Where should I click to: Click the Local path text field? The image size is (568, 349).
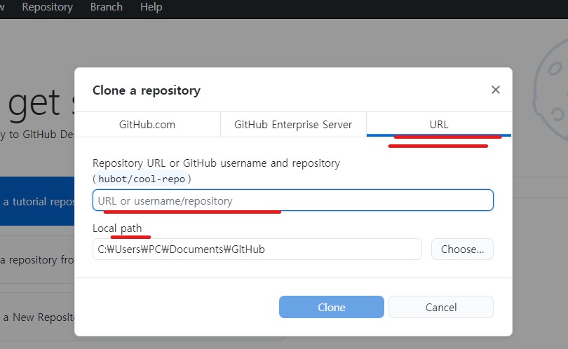(257, 249)
